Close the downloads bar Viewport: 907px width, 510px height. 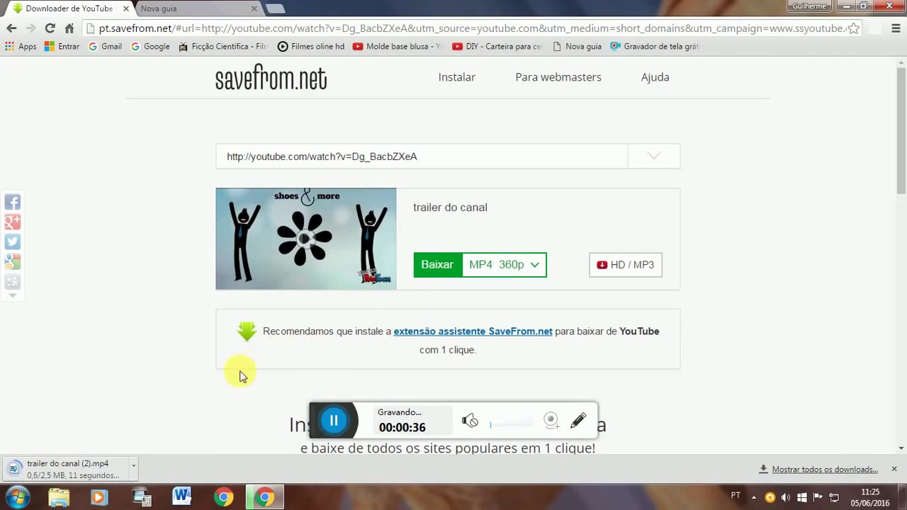[x=894, y=469]
